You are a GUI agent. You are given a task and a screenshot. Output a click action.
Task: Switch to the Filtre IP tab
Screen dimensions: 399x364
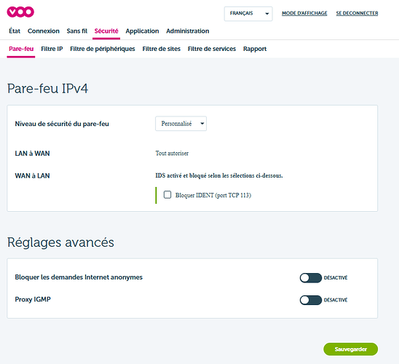[x=52, y=49]
